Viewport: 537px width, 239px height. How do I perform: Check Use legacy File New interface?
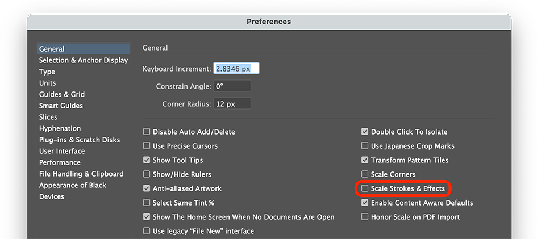tap(147, 231)
